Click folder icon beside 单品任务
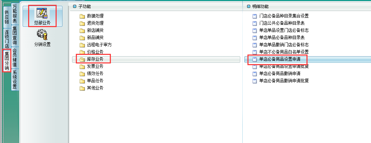The height and width of the screenshot is (143, 371). tap(82, 81)
